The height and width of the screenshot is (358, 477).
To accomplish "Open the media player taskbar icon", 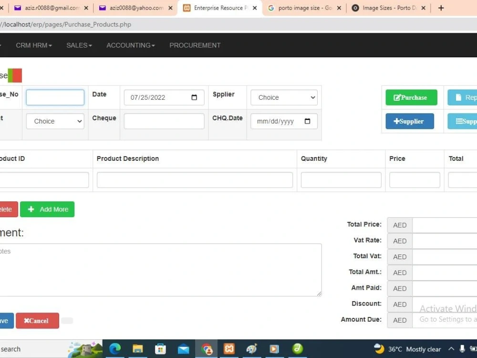I will pos(274,349).
